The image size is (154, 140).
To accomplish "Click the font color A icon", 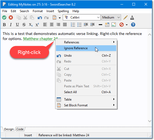I will [132, 17].
